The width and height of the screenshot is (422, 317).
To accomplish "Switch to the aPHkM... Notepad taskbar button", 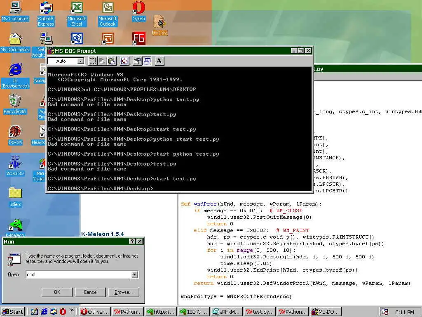I will click(227, 312).
